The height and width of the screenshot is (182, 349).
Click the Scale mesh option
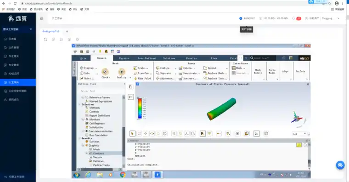(x=141, y=68)
